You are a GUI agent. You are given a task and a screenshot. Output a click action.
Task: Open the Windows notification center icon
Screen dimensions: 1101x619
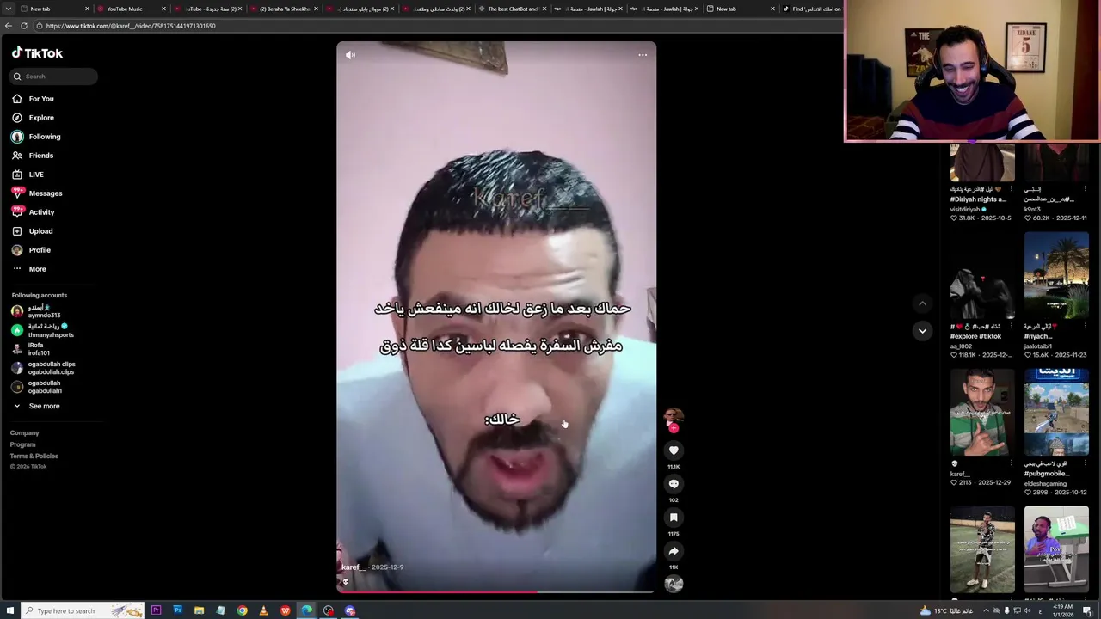point(1087,610)
